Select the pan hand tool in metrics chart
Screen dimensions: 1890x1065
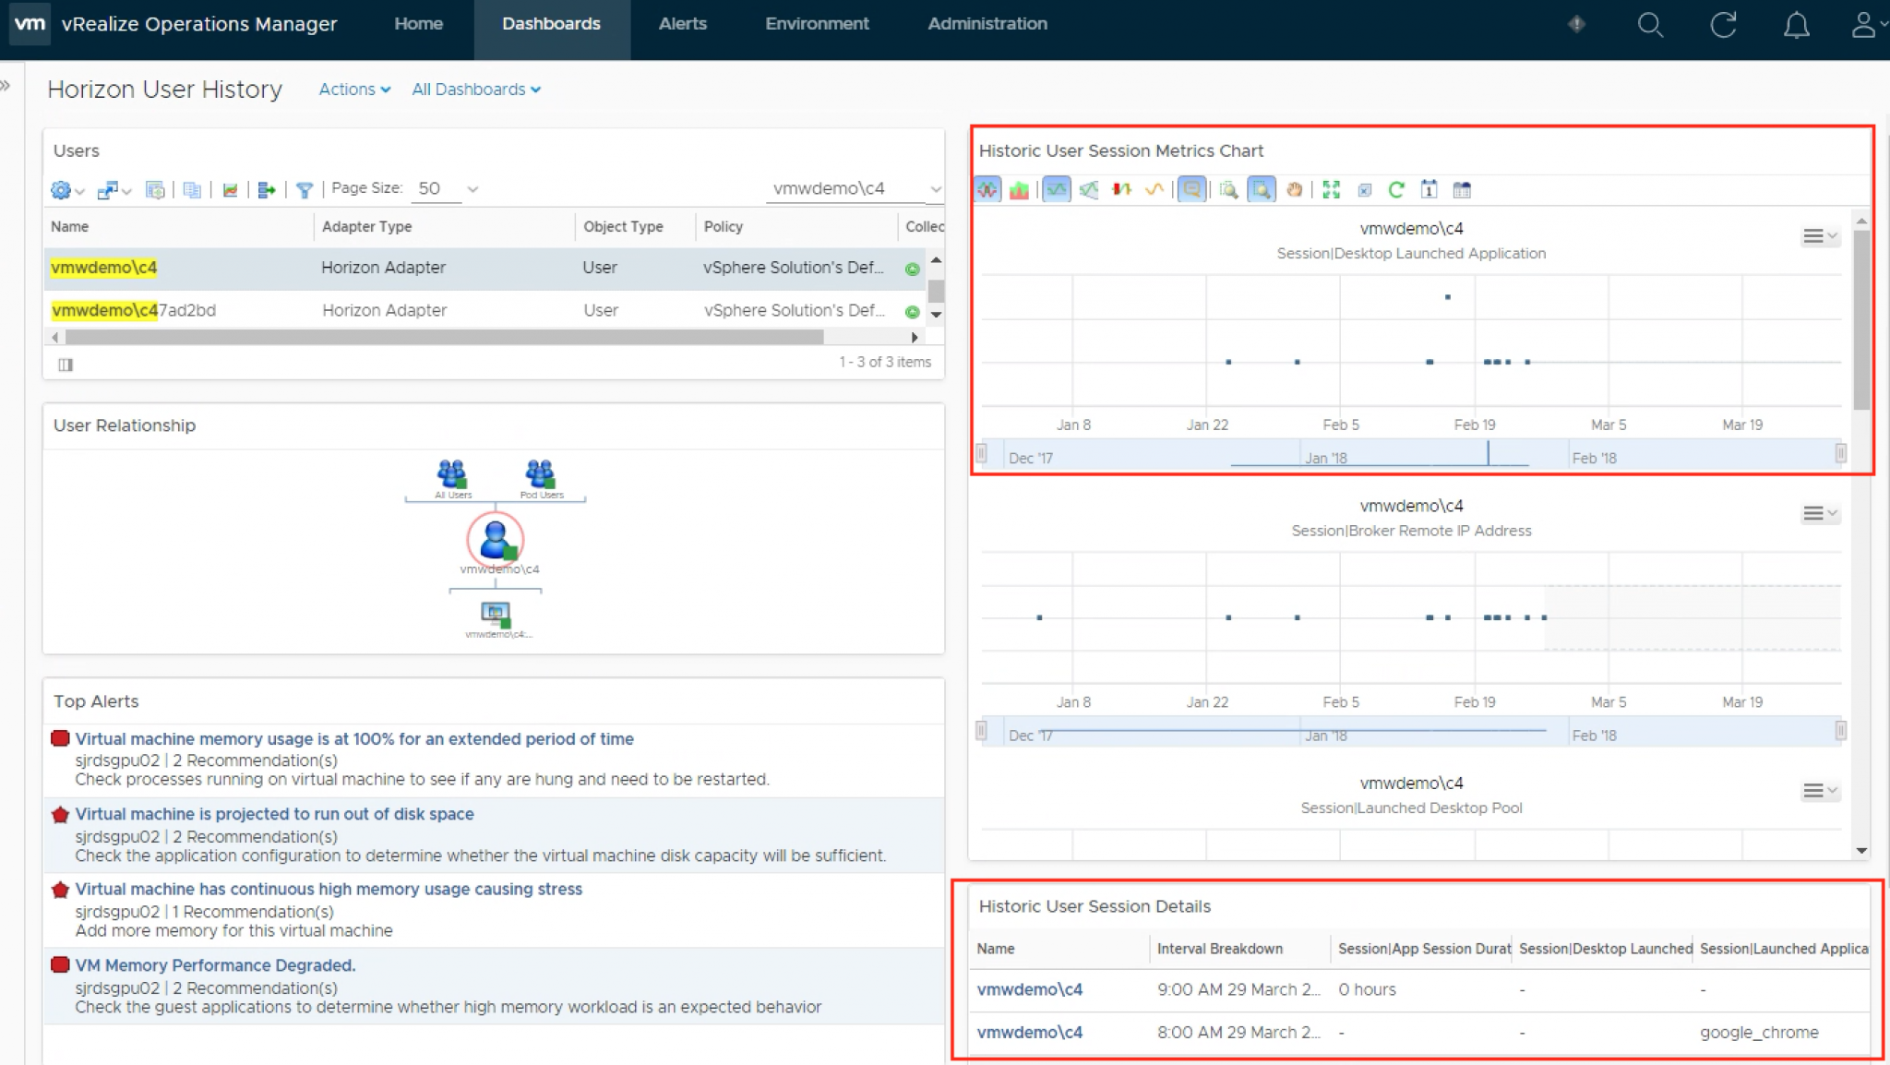[1295, 190]
